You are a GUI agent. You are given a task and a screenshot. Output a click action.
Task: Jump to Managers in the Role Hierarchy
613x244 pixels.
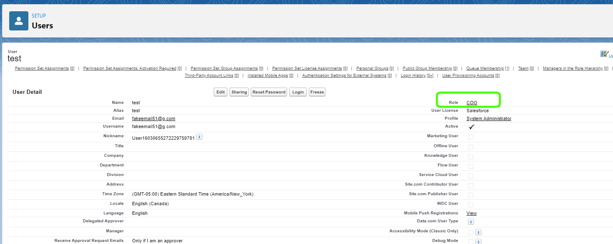pos(575,68)
